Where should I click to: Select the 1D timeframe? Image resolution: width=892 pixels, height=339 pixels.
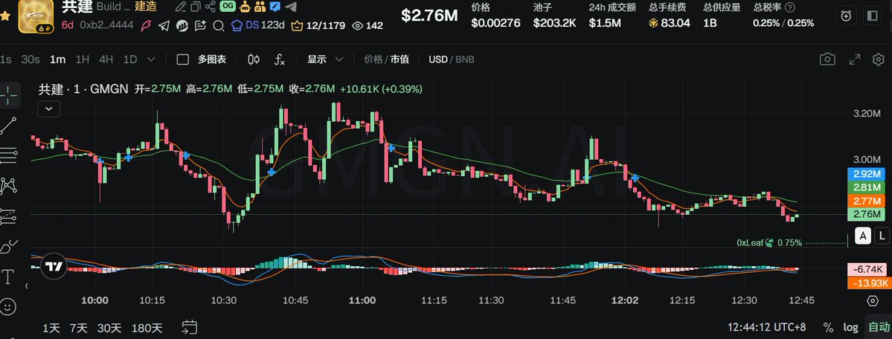[x=130, y=59]
